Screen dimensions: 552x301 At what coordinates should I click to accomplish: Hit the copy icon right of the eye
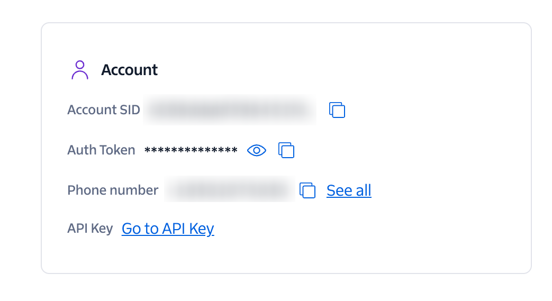tap(286, 150)
